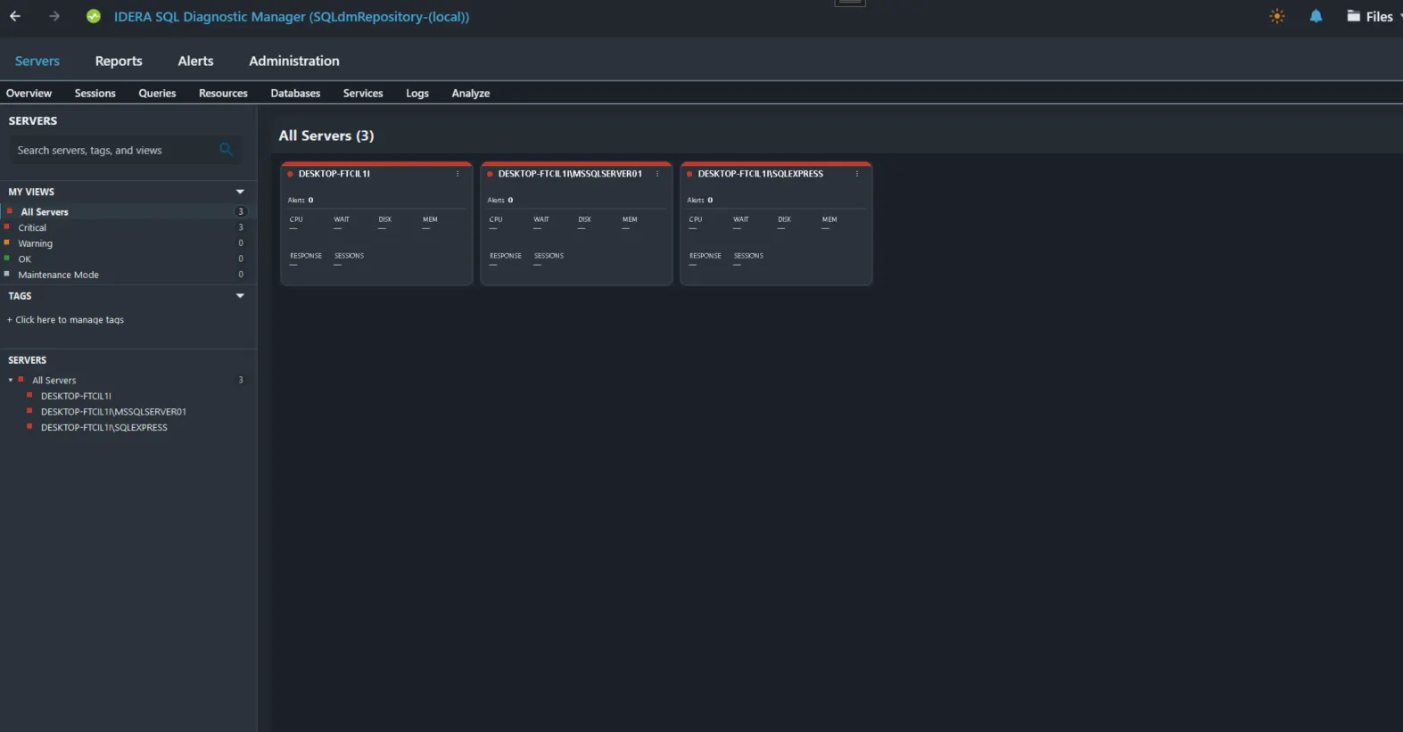Screen dimensions: 1403x732
Task: Click the All Servers (3) heading
Action: tap(326, 136)
